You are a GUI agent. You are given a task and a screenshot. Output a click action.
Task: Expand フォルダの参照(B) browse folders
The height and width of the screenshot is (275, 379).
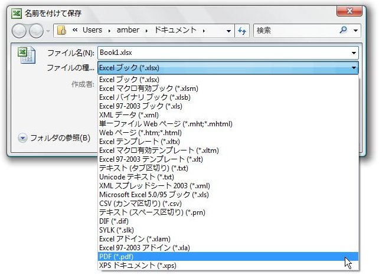pos(54,138)
